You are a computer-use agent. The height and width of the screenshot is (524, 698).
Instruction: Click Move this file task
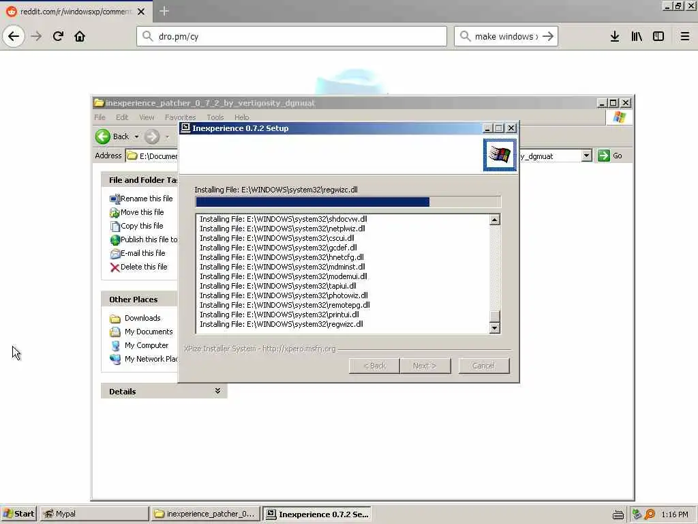coord(136,213)
